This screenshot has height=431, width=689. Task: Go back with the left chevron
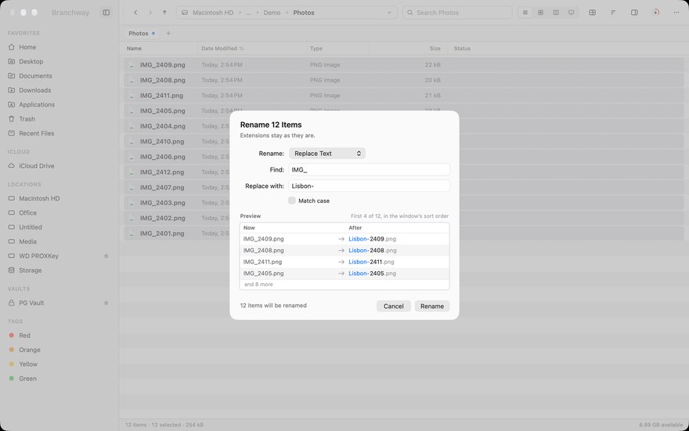pos(135,13)
